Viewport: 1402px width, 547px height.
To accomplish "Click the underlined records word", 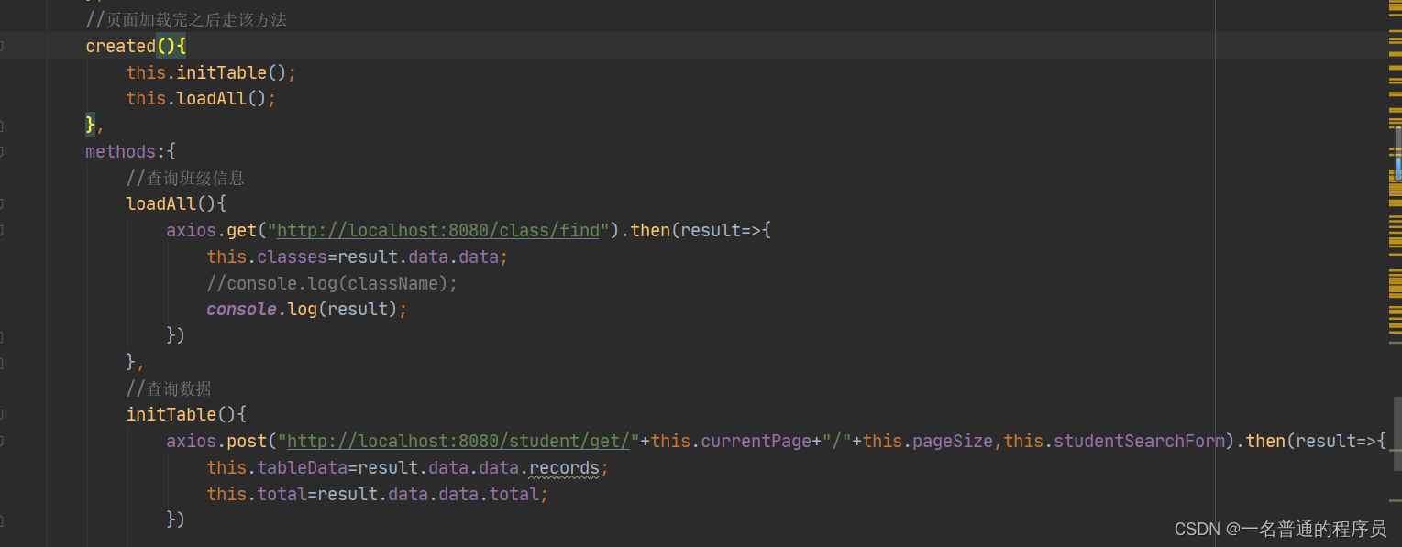I will (564, 467).
